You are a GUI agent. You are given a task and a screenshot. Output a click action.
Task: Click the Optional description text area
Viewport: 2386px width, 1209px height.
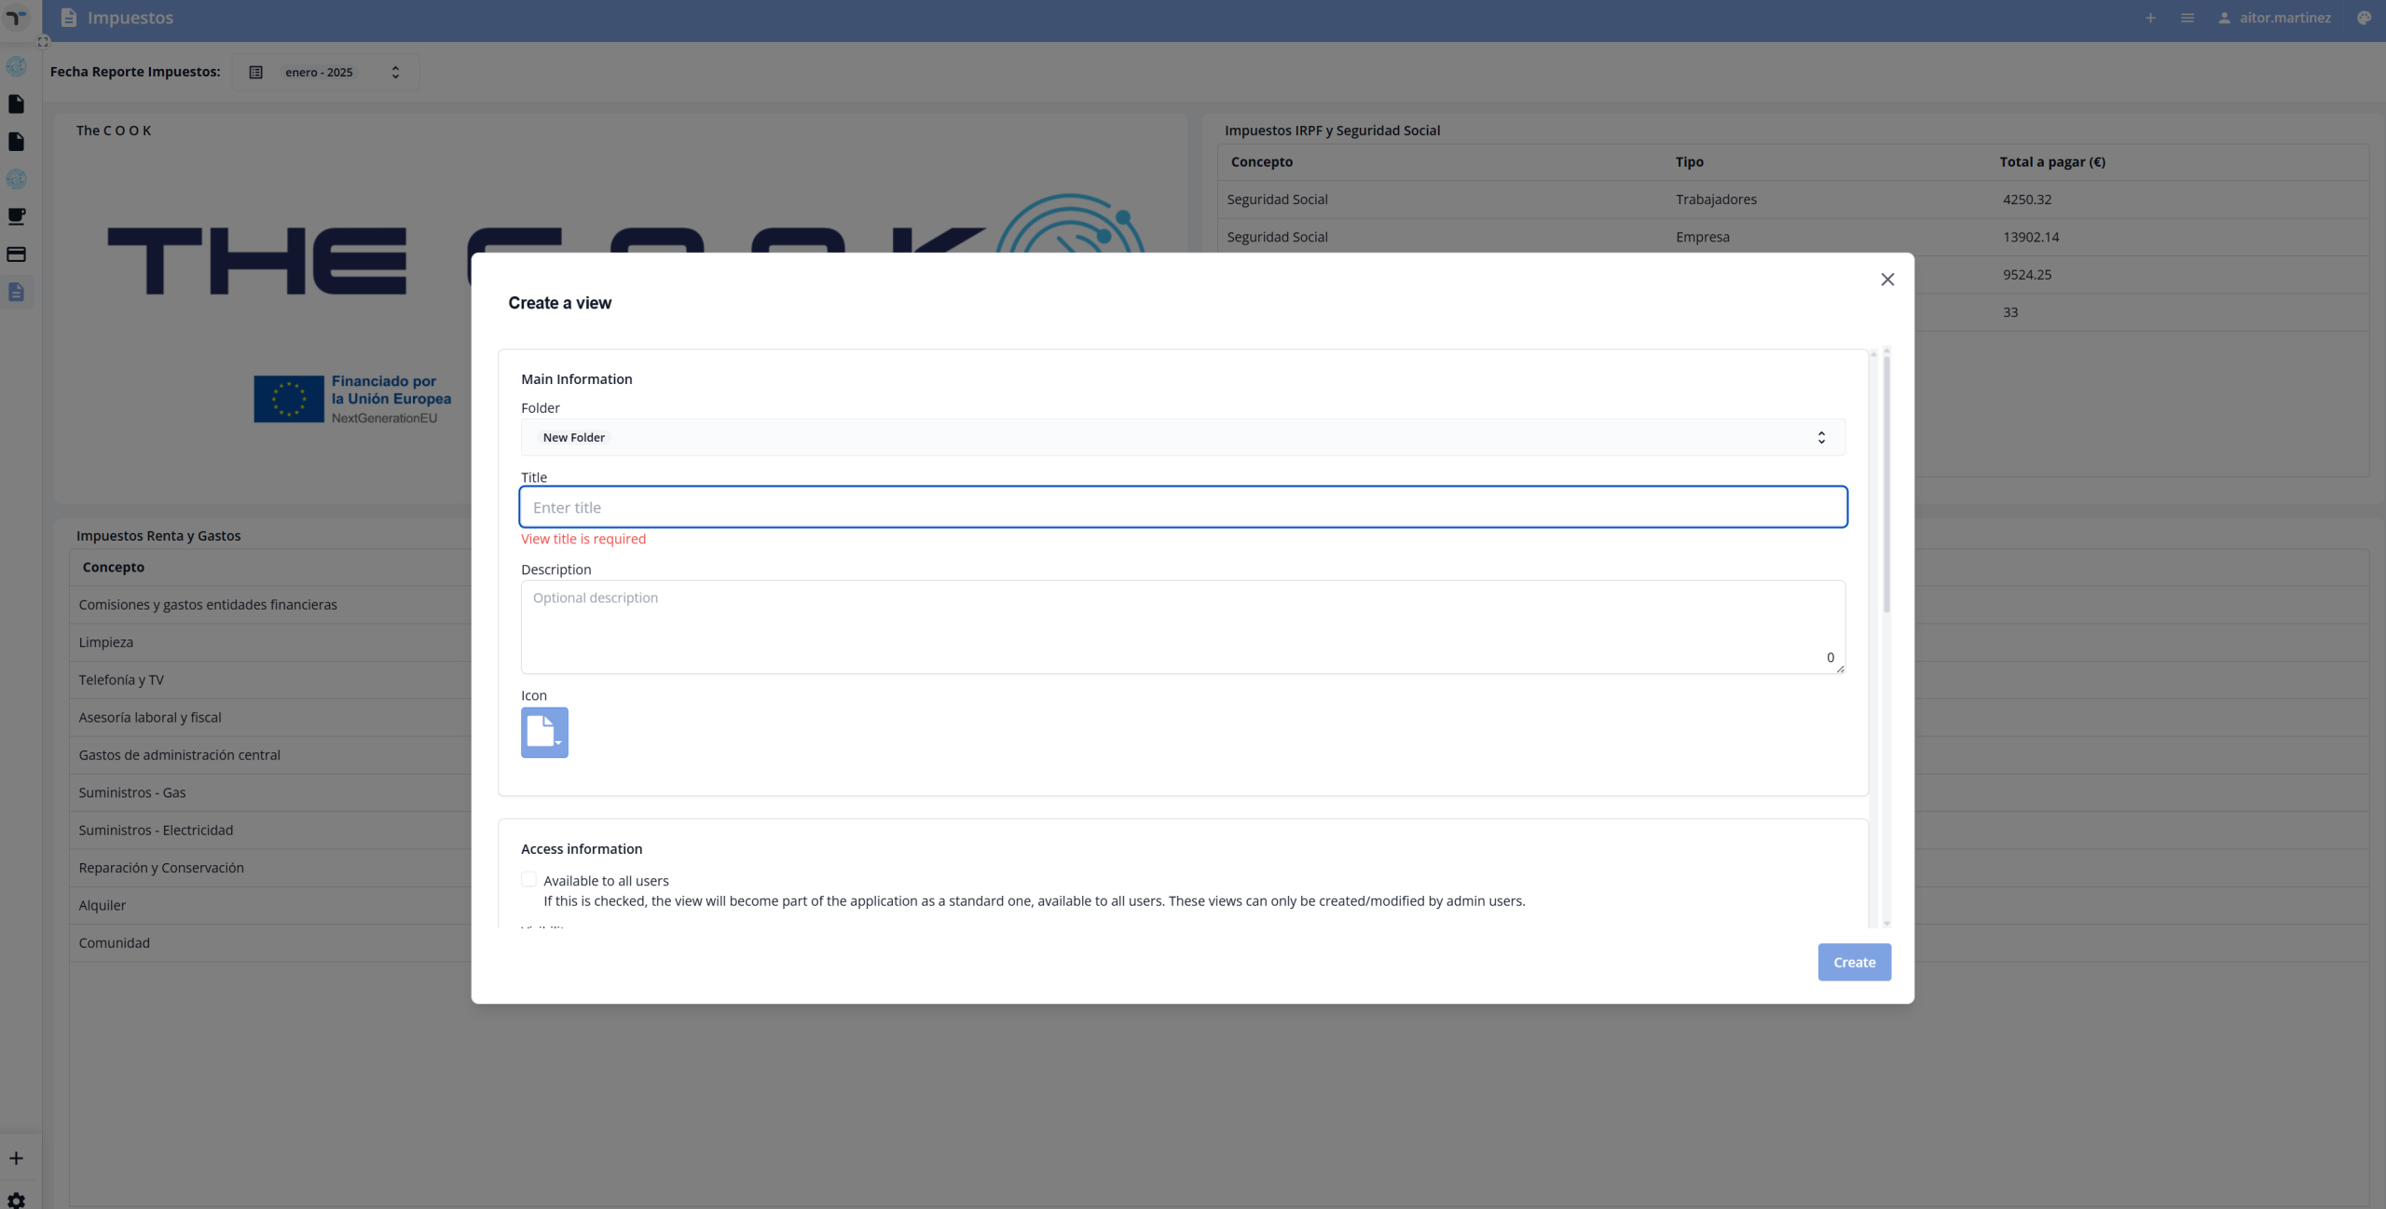click(x=1182, y=626)
